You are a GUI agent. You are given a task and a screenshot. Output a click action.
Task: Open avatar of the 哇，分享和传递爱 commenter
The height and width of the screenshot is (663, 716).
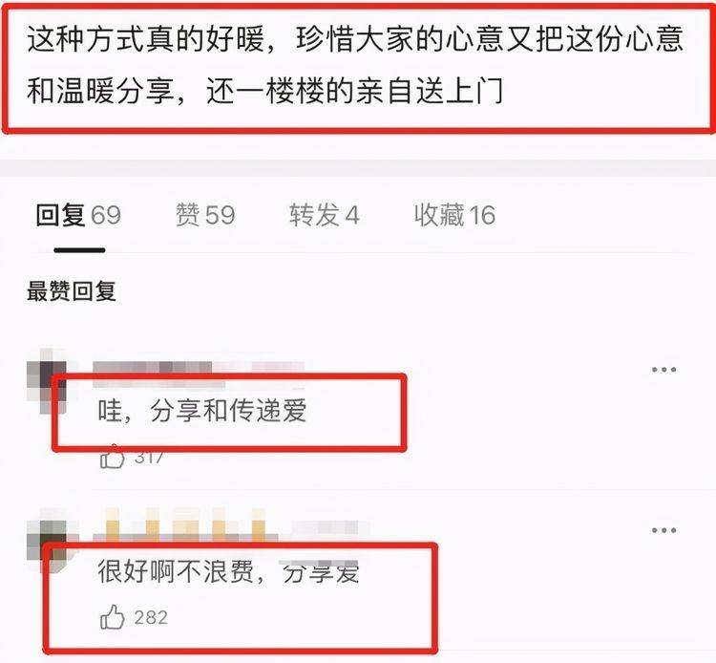point(47,381)
